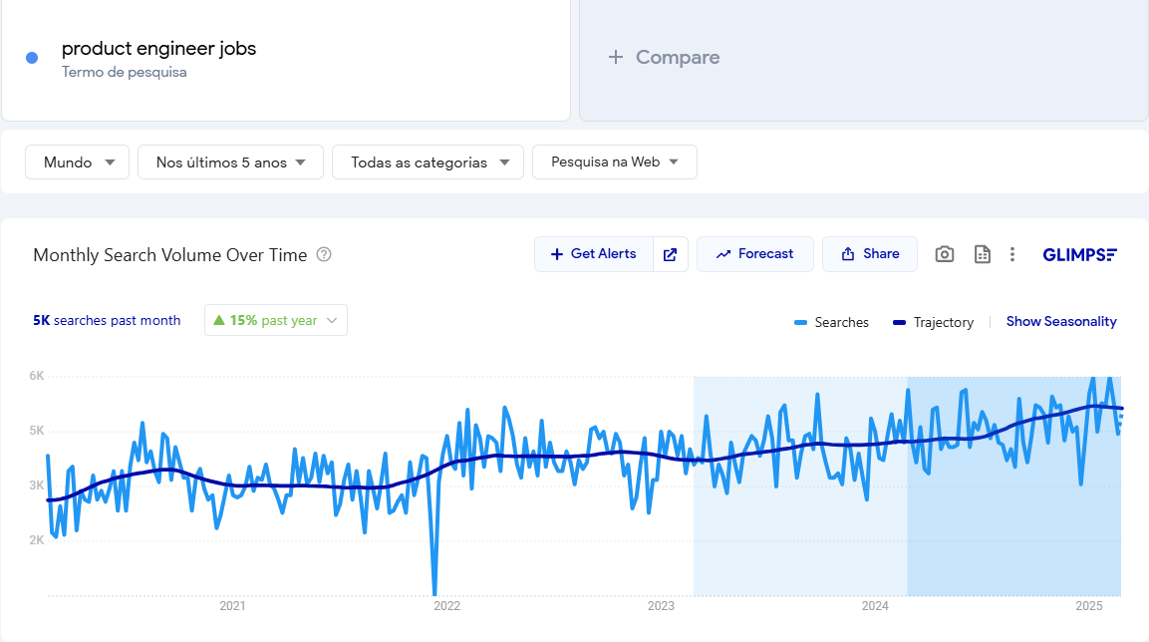Click the 2025 label on the x-axis

(1089, 606)
